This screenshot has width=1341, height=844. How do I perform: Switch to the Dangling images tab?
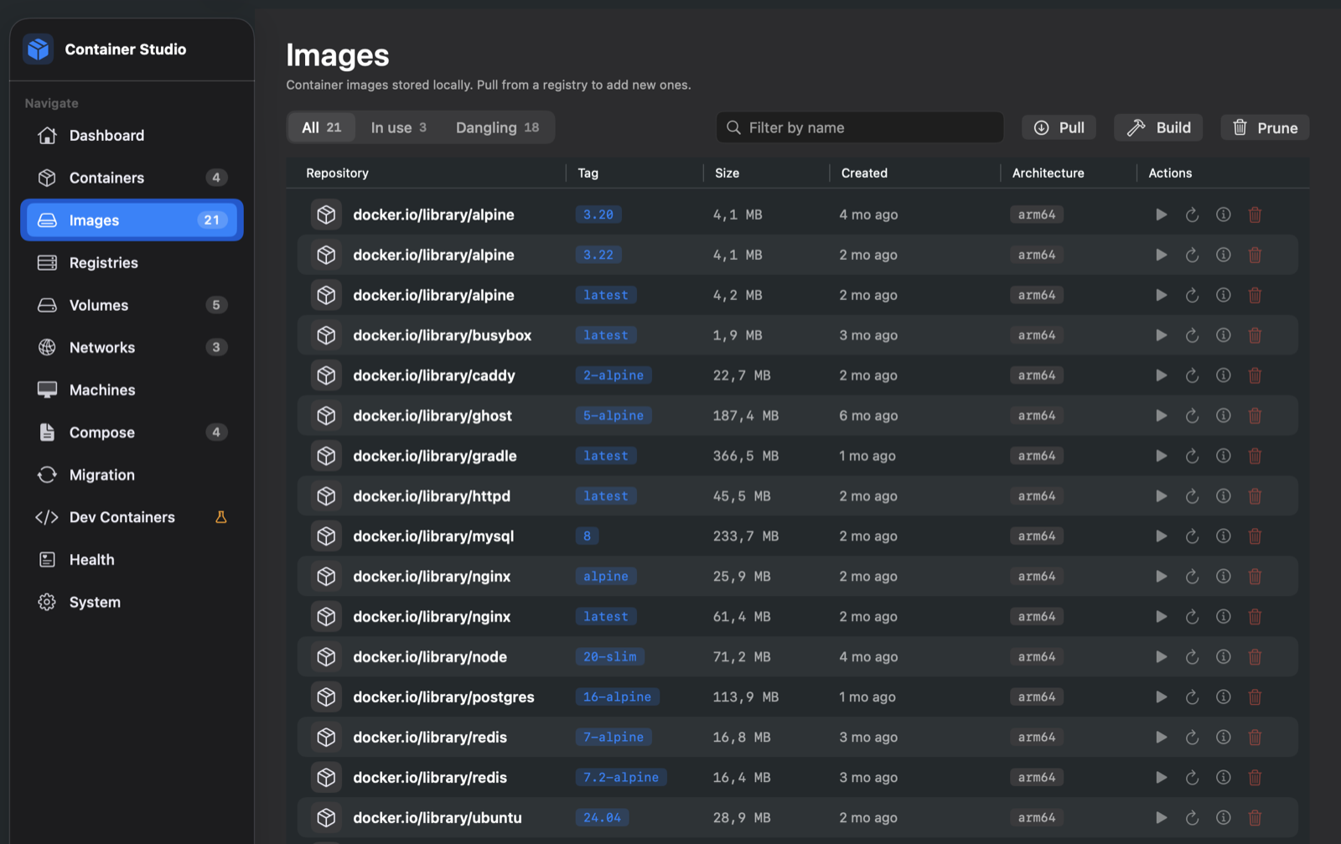click(x=498, y=127)
